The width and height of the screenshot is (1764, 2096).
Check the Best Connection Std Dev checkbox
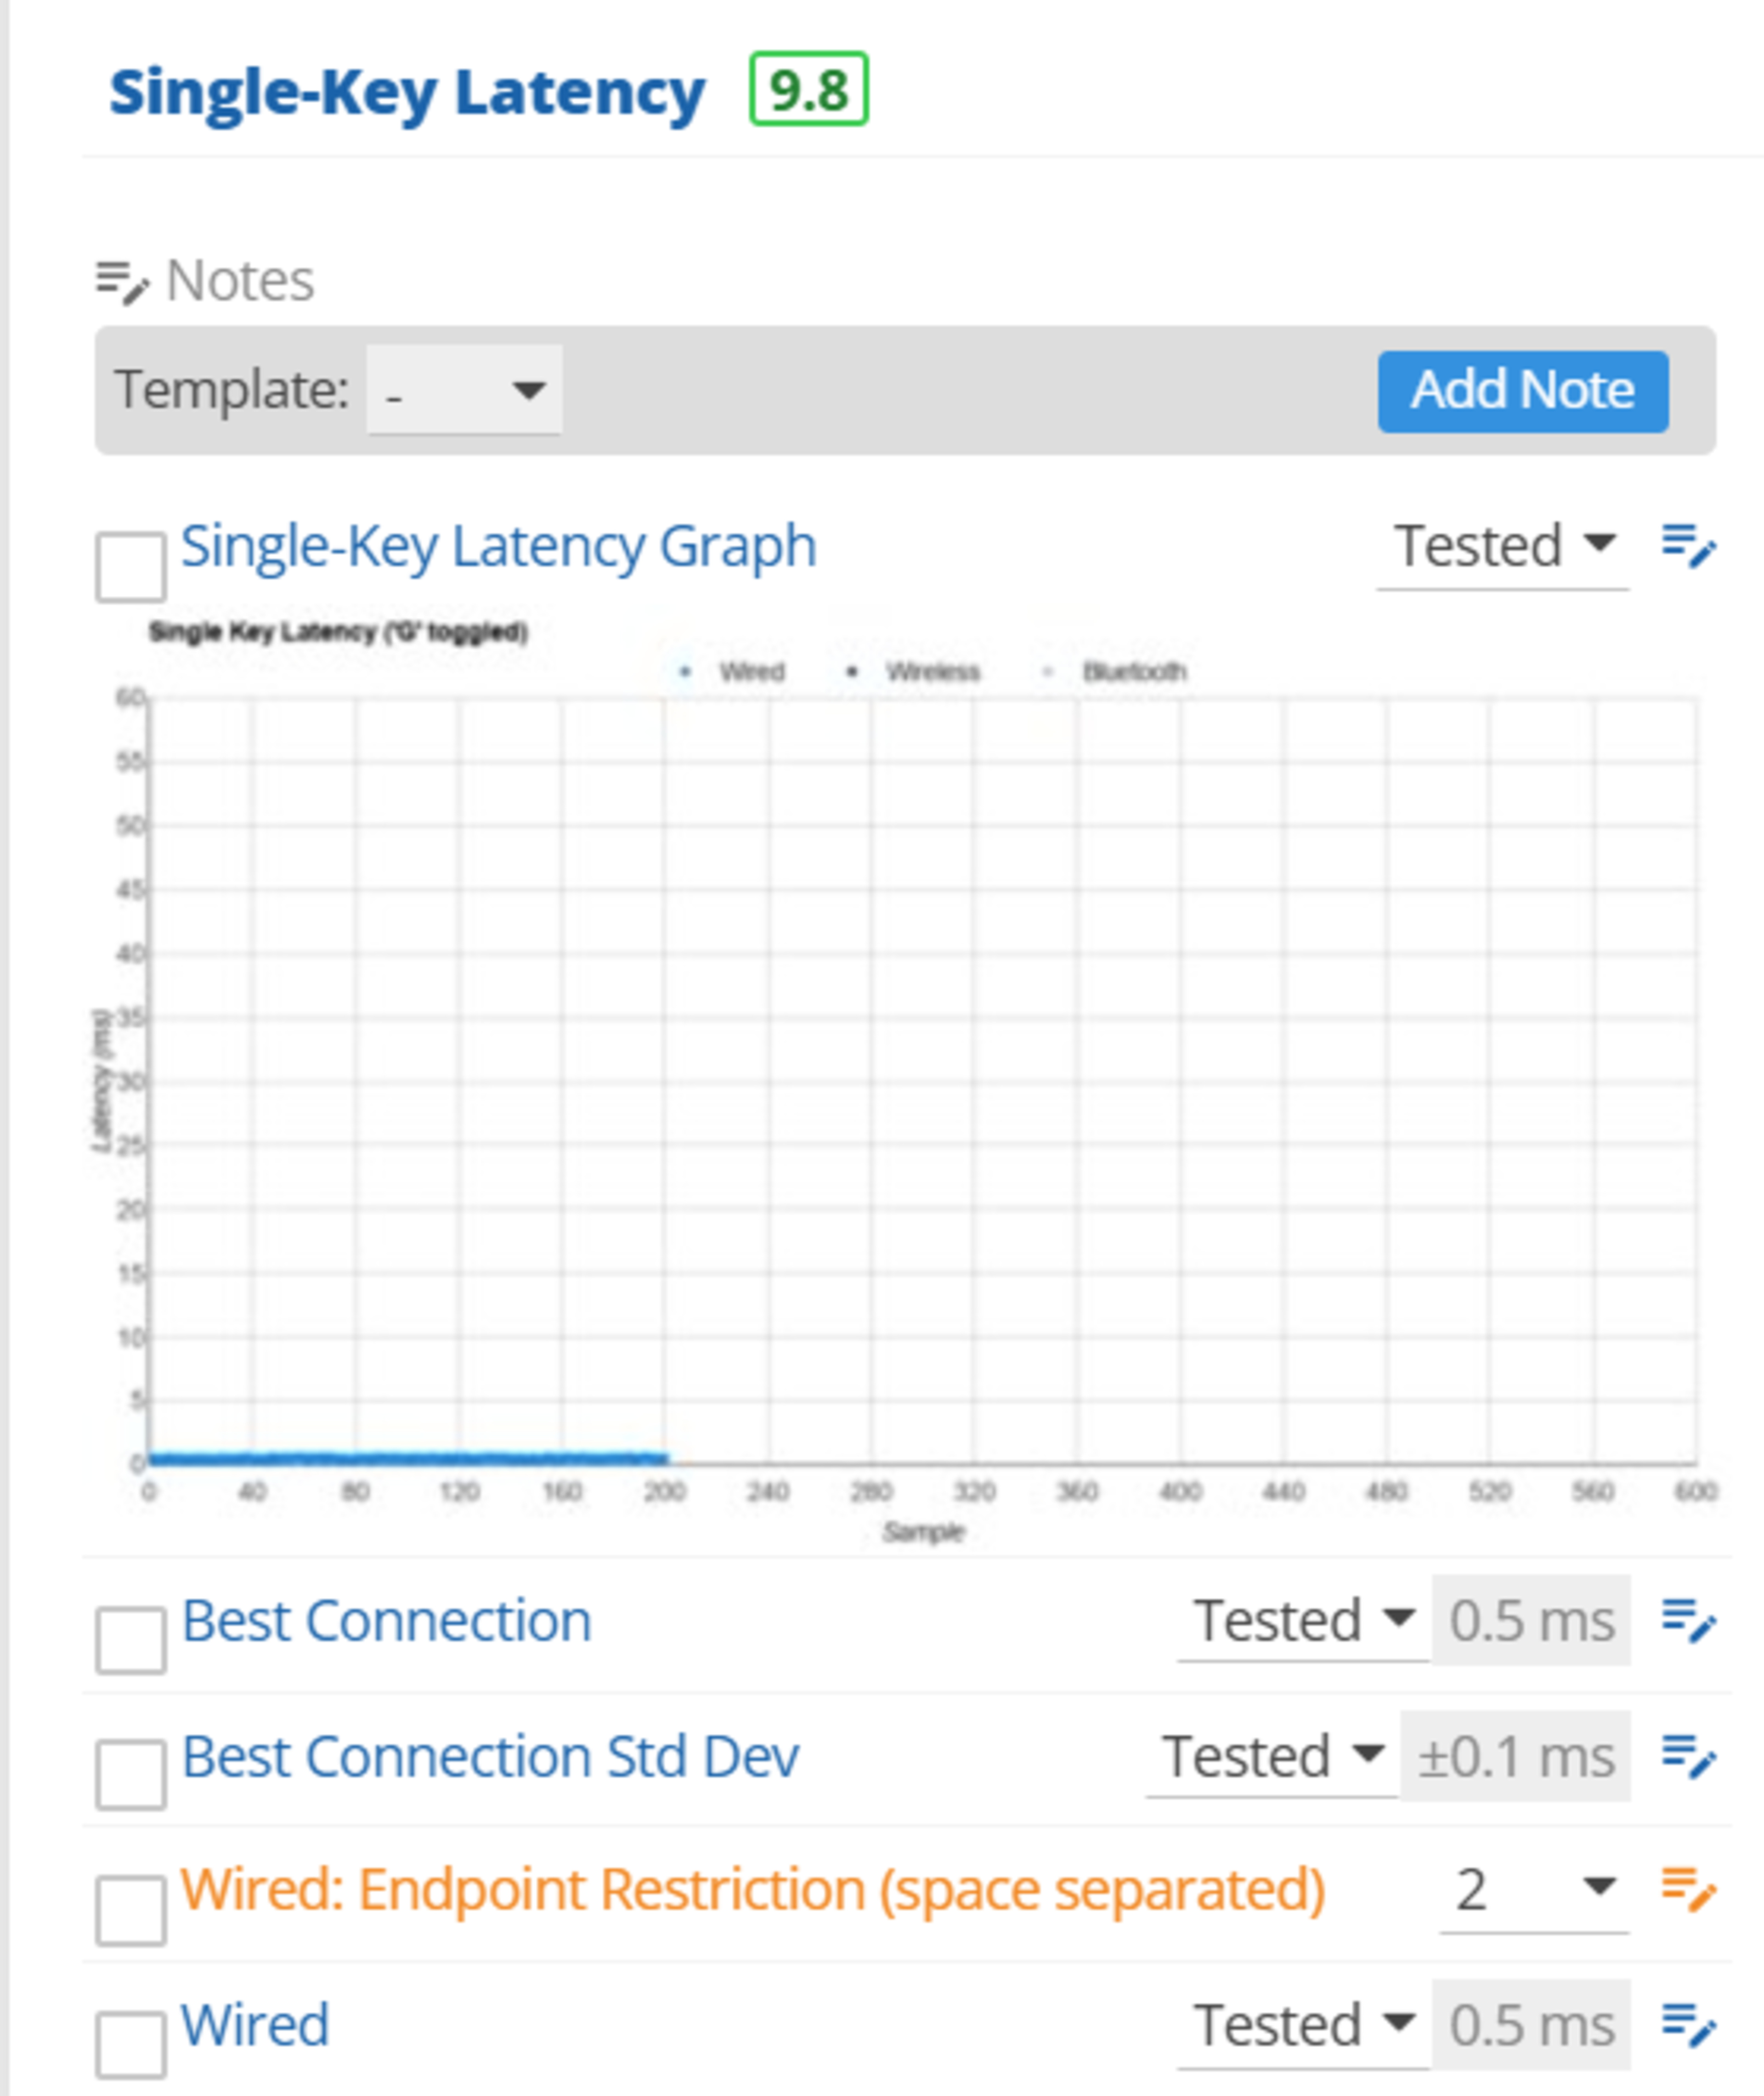coord(131,1775)
